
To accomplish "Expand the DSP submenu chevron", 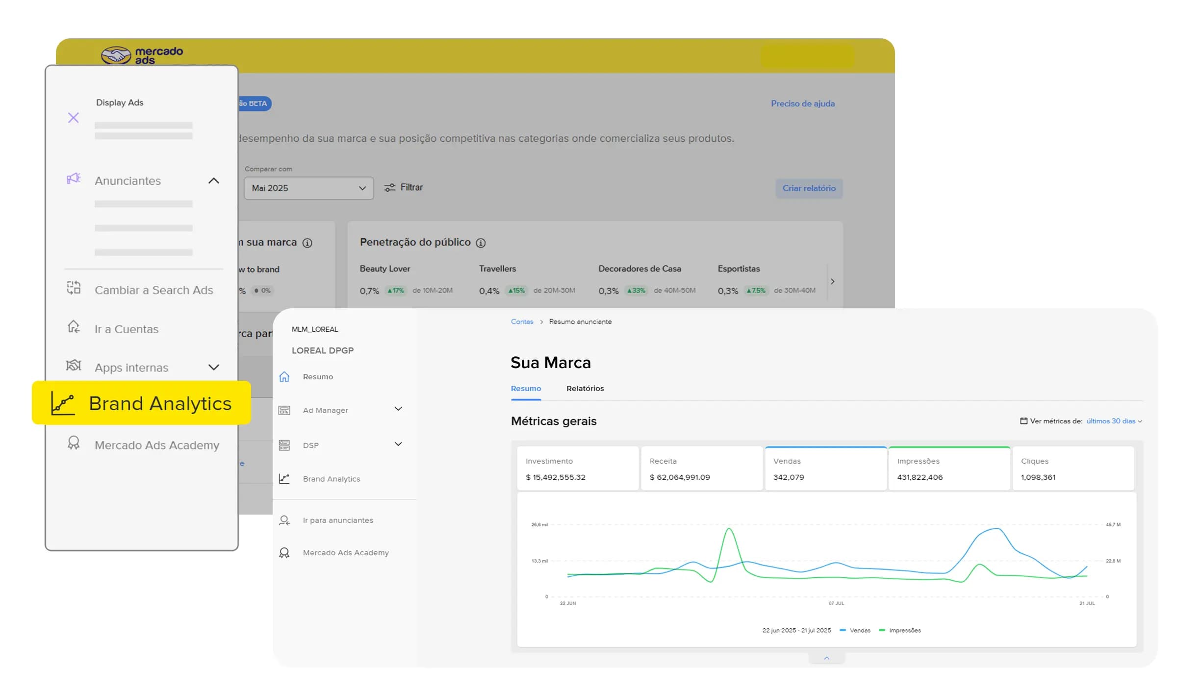I will (x=398, y=444).
